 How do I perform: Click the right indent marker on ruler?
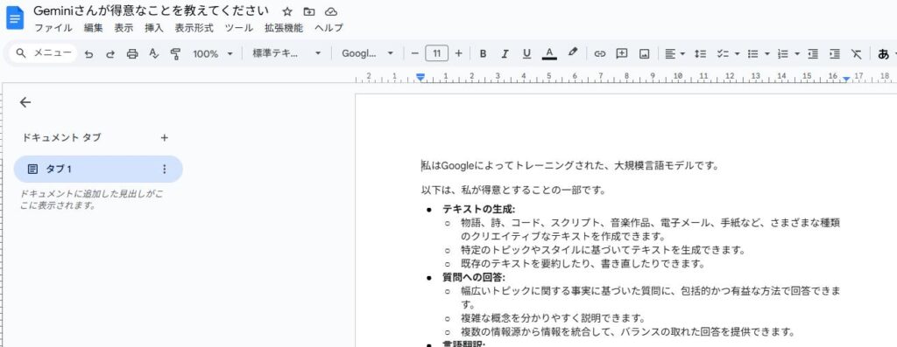point(846,80)
